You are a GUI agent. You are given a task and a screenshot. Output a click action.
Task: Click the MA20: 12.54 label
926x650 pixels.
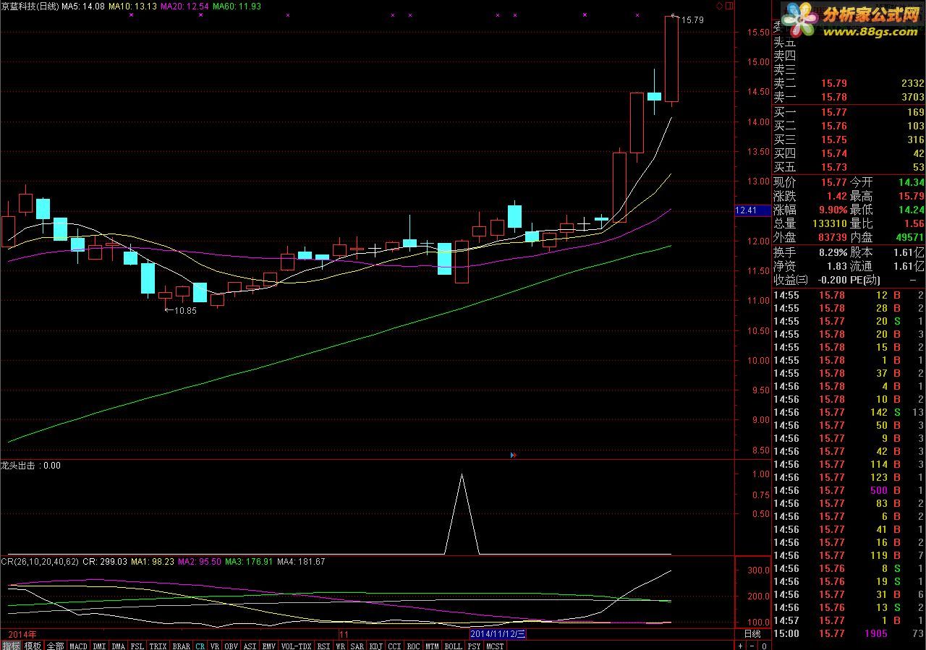click(184, 6)
